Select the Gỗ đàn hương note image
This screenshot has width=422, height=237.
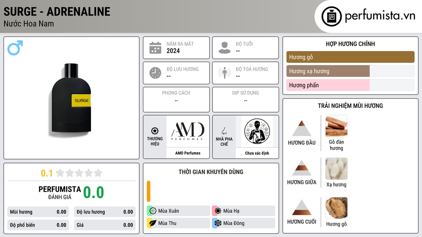click(x=336, y=126)
